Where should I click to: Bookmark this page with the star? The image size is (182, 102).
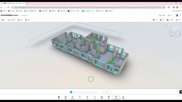click(164, 7)
